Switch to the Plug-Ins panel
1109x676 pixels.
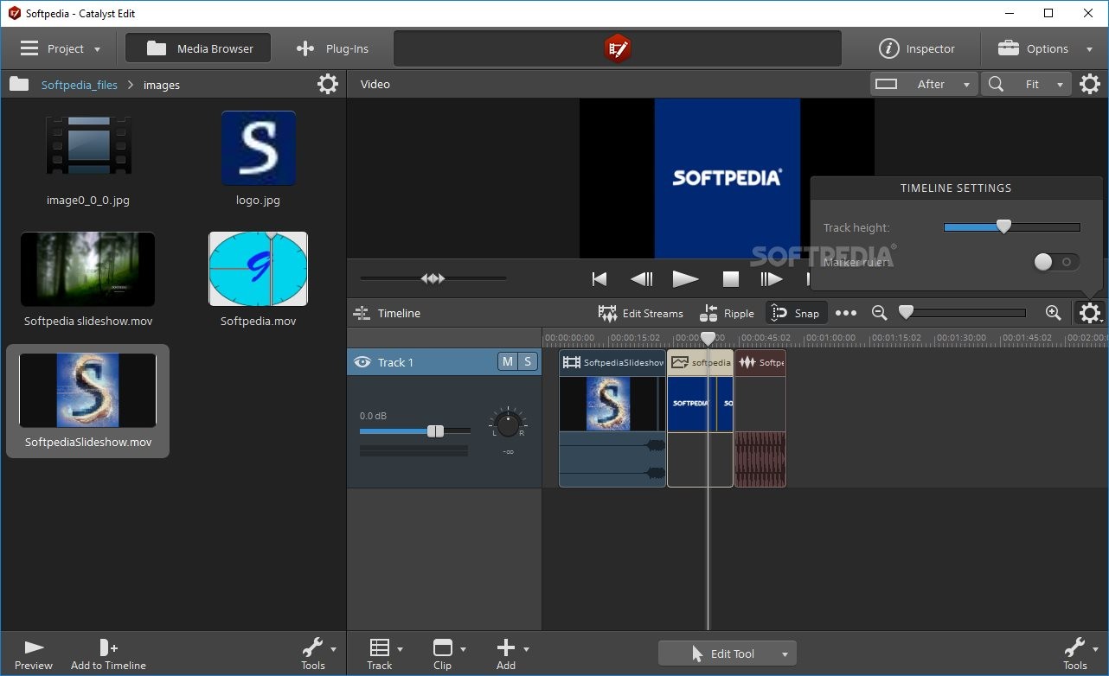click(x=332, y=48)
